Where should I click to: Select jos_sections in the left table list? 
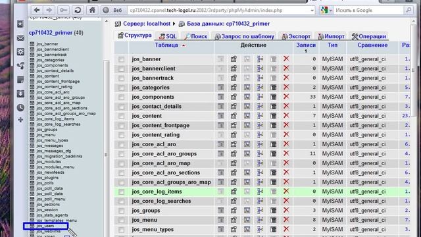[48, 204]
